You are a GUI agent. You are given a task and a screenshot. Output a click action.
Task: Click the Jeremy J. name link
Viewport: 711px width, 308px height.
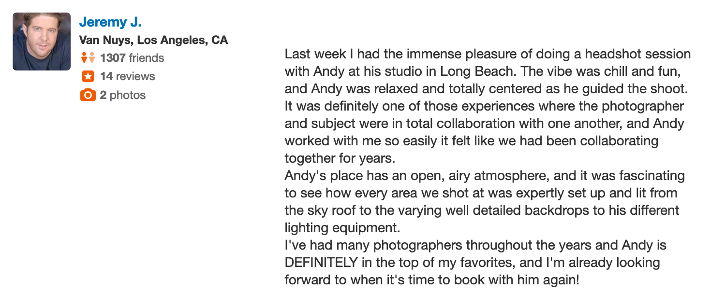[110, 22]
